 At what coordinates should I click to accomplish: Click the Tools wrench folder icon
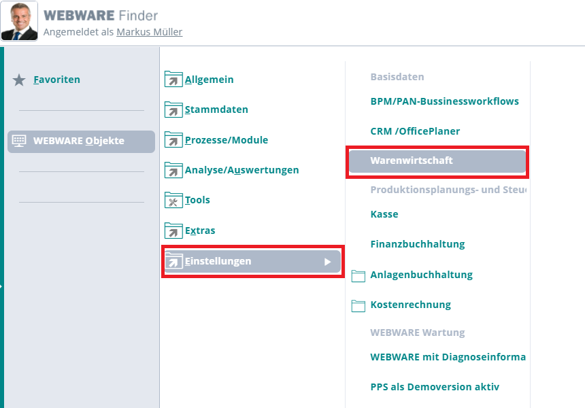coord(173,200)
